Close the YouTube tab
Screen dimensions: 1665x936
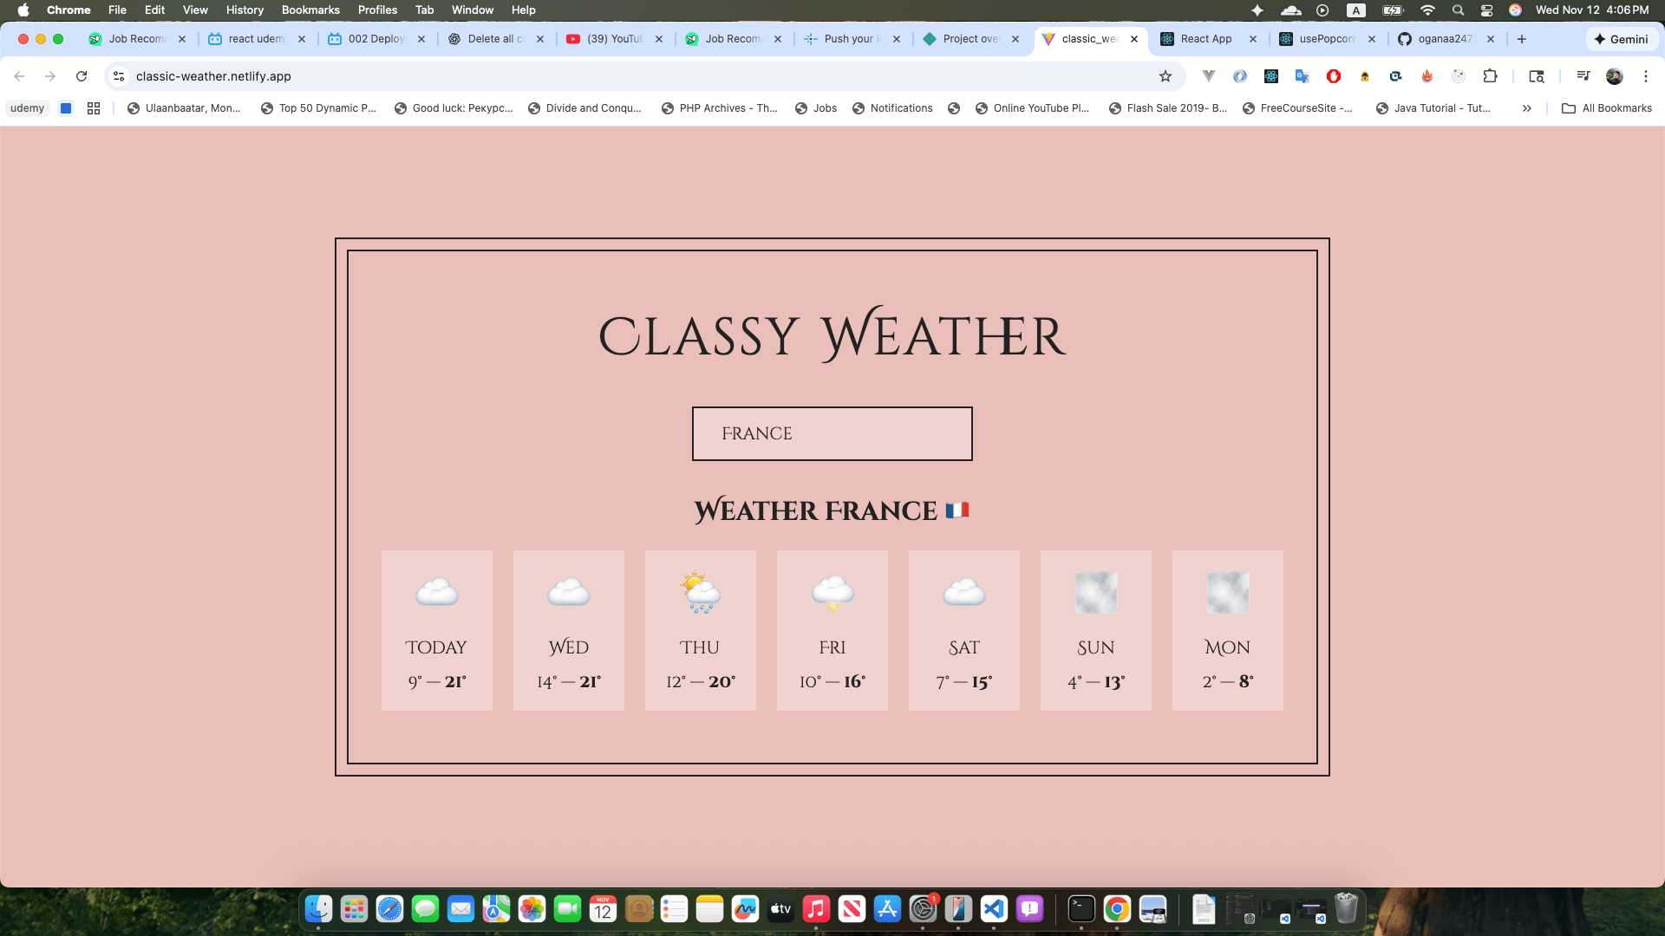tap(659, 39)
